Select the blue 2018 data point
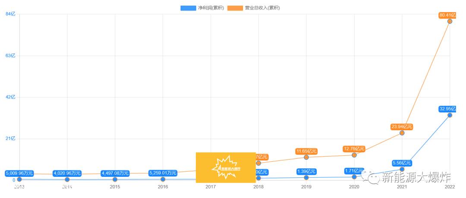This screenshot has width=466, height=198. pos(258,178)
